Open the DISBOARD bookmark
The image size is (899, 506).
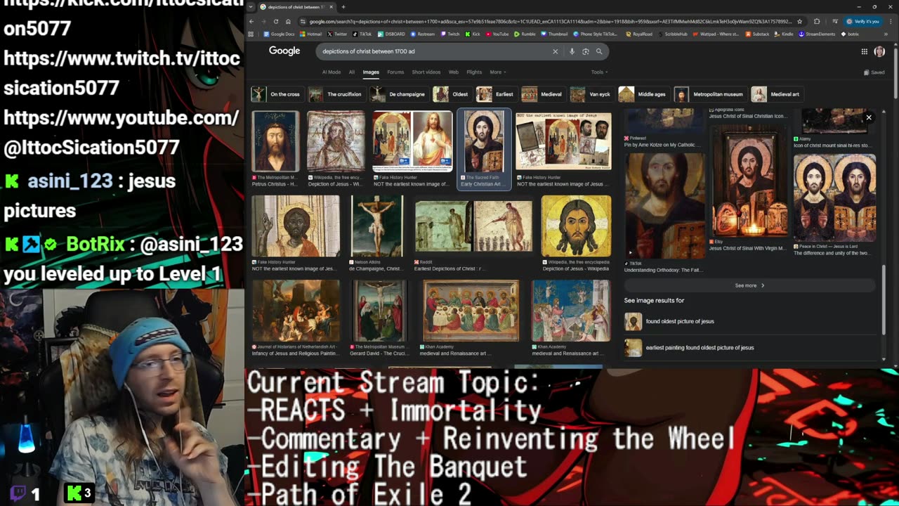pyautogui.click(x=391, y=34)
